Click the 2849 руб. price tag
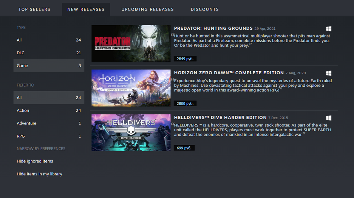The width and height of the screenshot is (354, 198). coord(185,59)
